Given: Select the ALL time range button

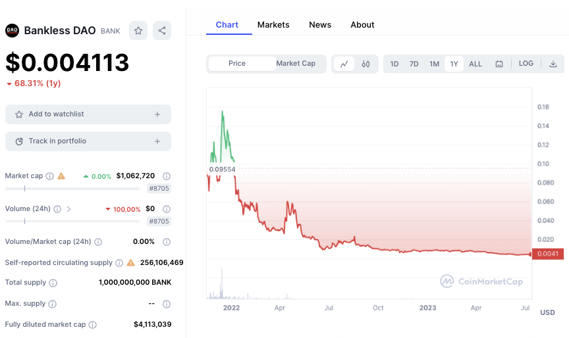Looking at the screenshot, I should pos(475,64).
